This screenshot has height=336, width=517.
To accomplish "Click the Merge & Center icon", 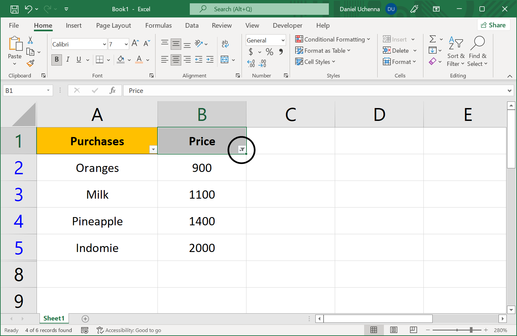I will [x=225, y=60].
